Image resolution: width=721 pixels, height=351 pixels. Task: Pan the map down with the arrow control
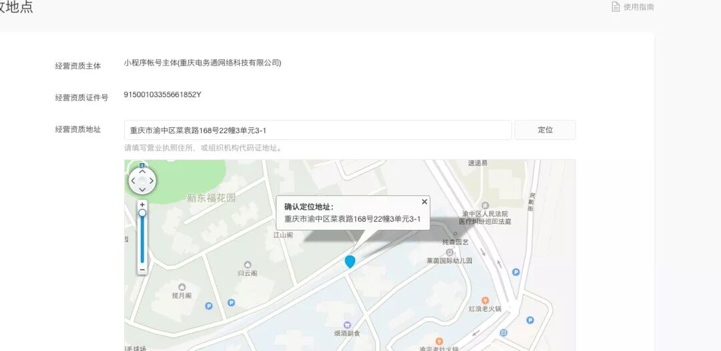point(142,190)
